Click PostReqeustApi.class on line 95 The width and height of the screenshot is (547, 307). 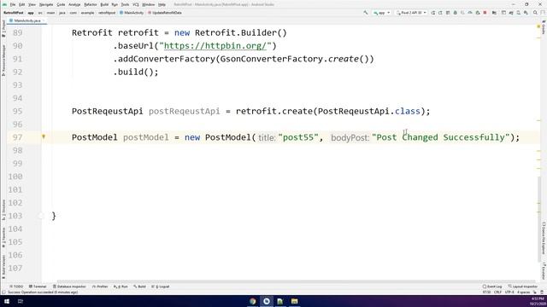(369, 111)
